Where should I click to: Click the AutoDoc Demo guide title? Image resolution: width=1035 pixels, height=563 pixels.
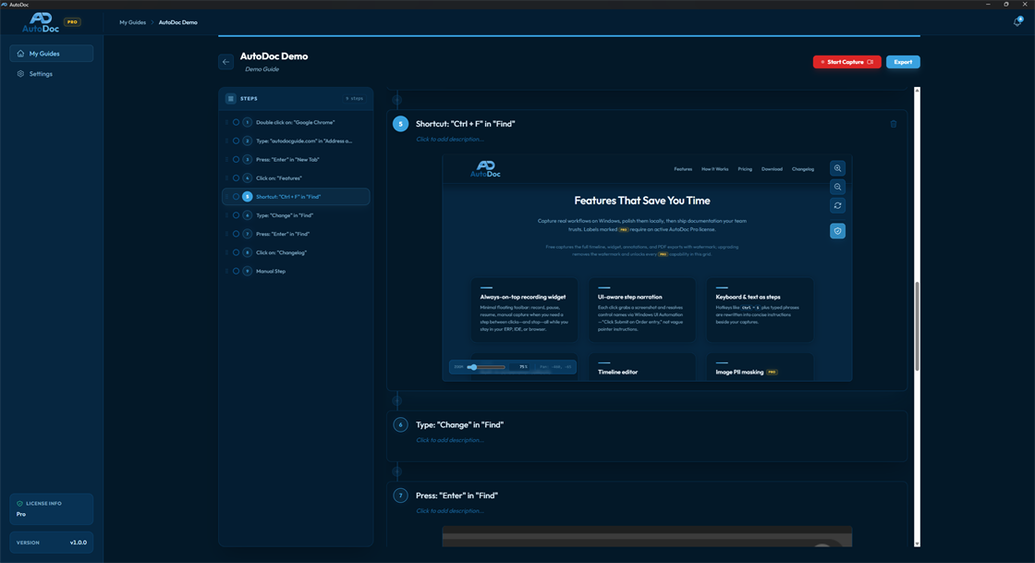pos(274,56)
